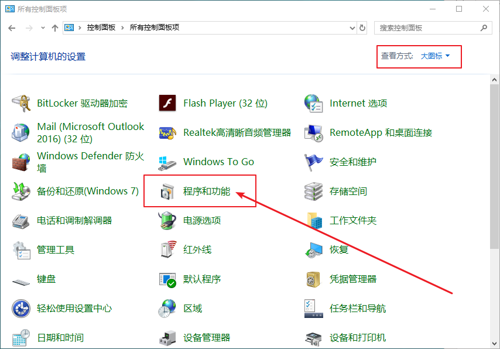Click 控制面板 breadcrumb in address bar

tap(101, 28)
